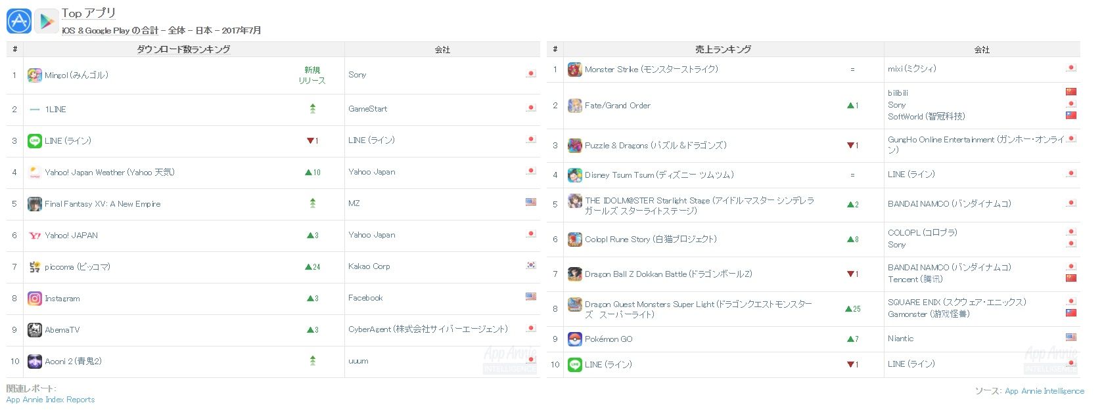Click the 1LINE app icon
Screen dimensions: 1104x418
[x=35, y=110]
